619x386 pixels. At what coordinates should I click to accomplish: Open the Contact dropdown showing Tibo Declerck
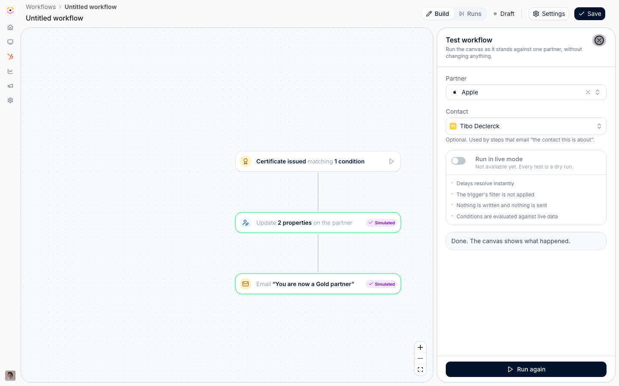tap(526, 126)
